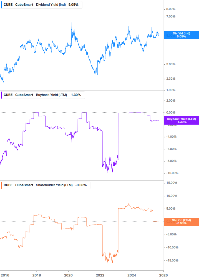
Task: Click the Shareholder Yield (LTM) legend label
Action: click(x=54, y=185)
